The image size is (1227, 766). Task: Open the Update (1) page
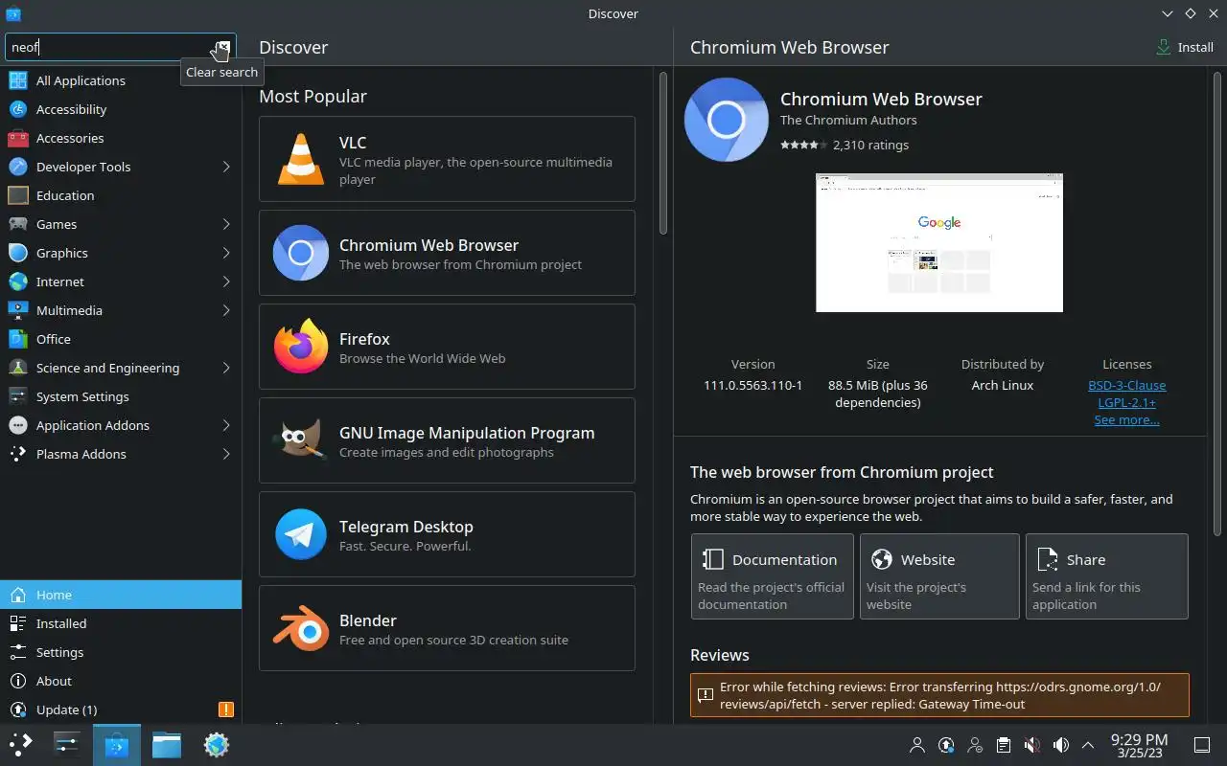pos(121,710)
